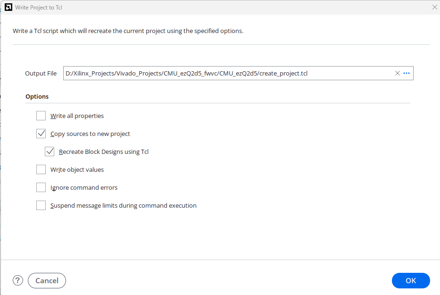Enable the Write all properties checkbox

[x=41, y=116]
